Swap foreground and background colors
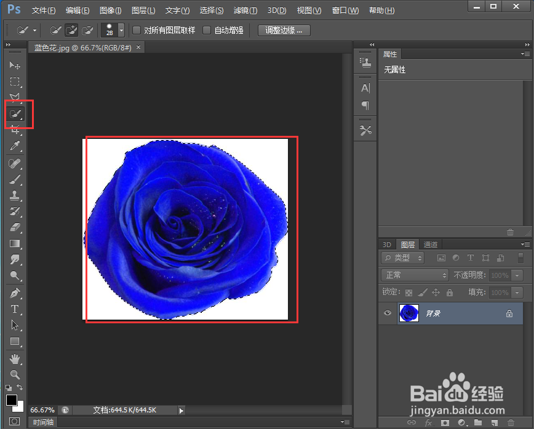Image resolution: width=534 pixels, height=429 pixels. tap(20, 387)
